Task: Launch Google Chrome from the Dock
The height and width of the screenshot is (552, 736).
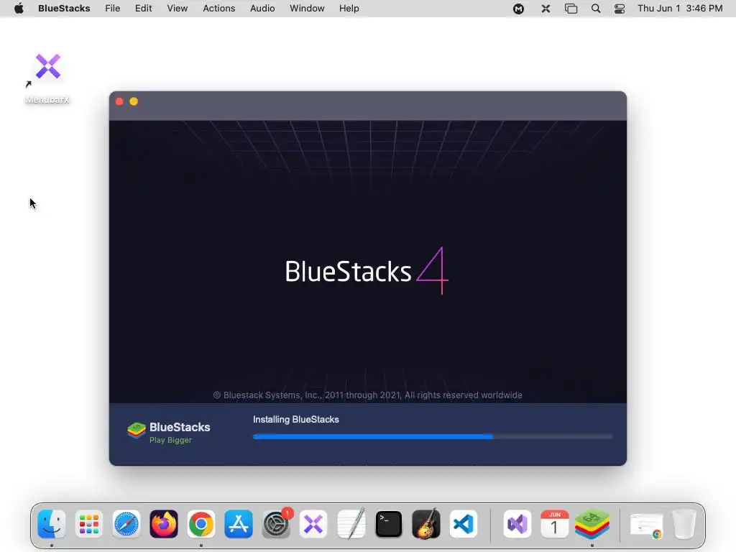Action: (201, 524)
